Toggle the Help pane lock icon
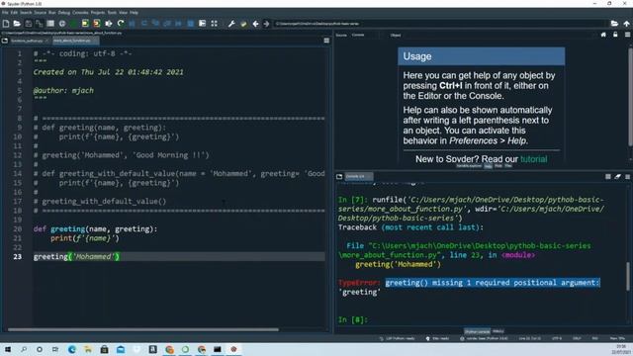This screenshot has height=356, width=633. 615,36
